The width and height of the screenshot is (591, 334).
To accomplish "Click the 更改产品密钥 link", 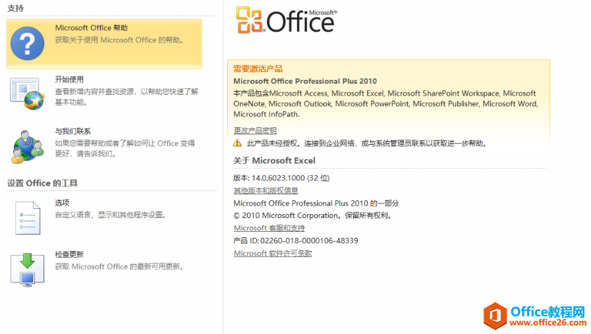I will [255, 130].
